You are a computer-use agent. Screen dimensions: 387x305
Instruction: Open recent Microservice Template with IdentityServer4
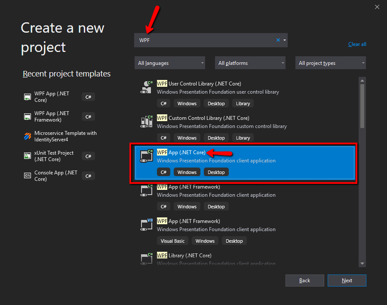pos(65,136)
